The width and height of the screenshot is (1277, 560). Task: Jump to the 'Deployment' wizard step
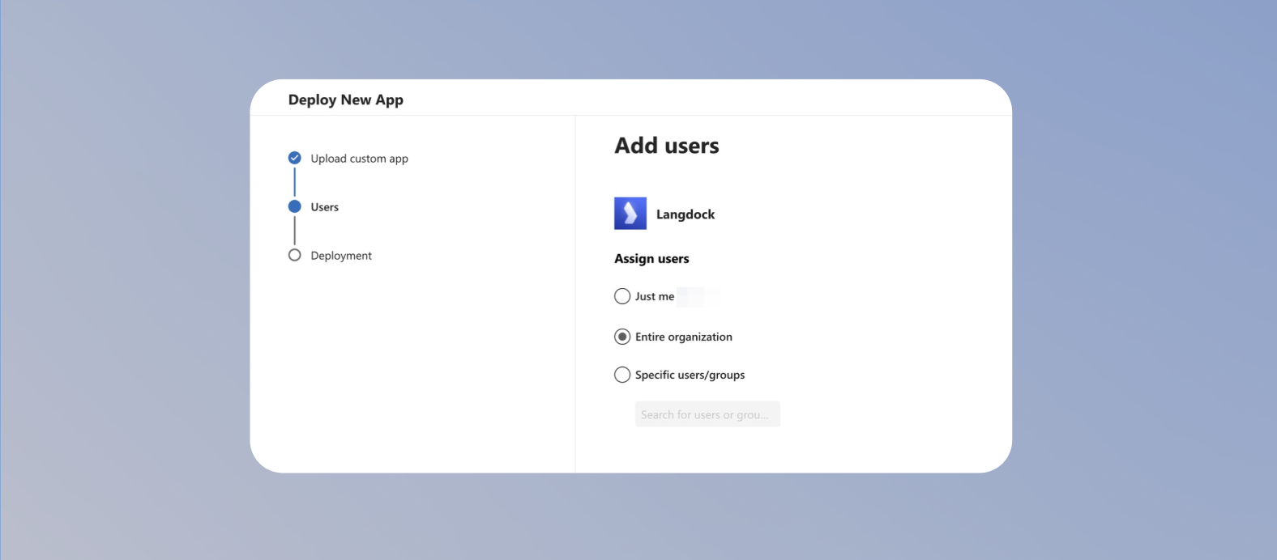point(341,256)
